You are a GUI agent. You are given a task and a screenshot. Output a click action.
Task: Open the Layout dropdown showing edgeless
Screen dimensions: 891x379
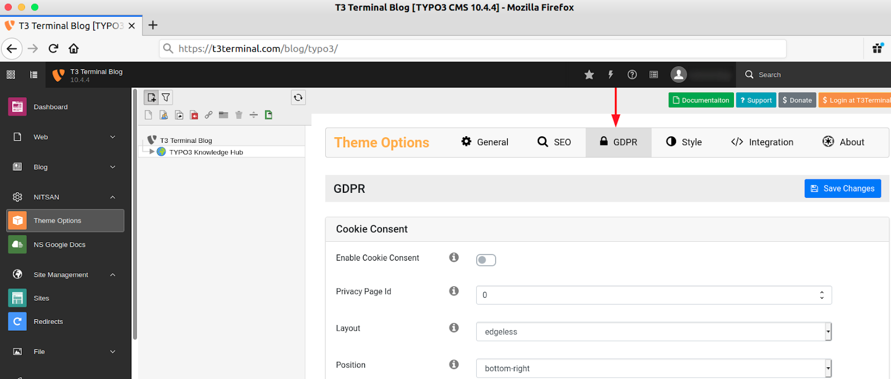click(x=653, y=332)
